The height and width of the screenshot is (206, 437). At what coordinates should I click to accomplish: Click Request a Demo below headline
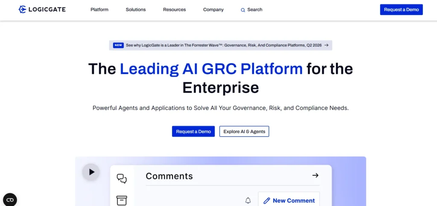(193, 132)
